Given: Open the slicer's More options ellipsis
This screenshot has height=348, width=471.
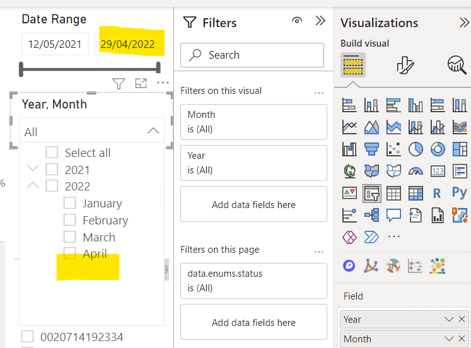Looking at the screenshot, I should tap(163, 83).
